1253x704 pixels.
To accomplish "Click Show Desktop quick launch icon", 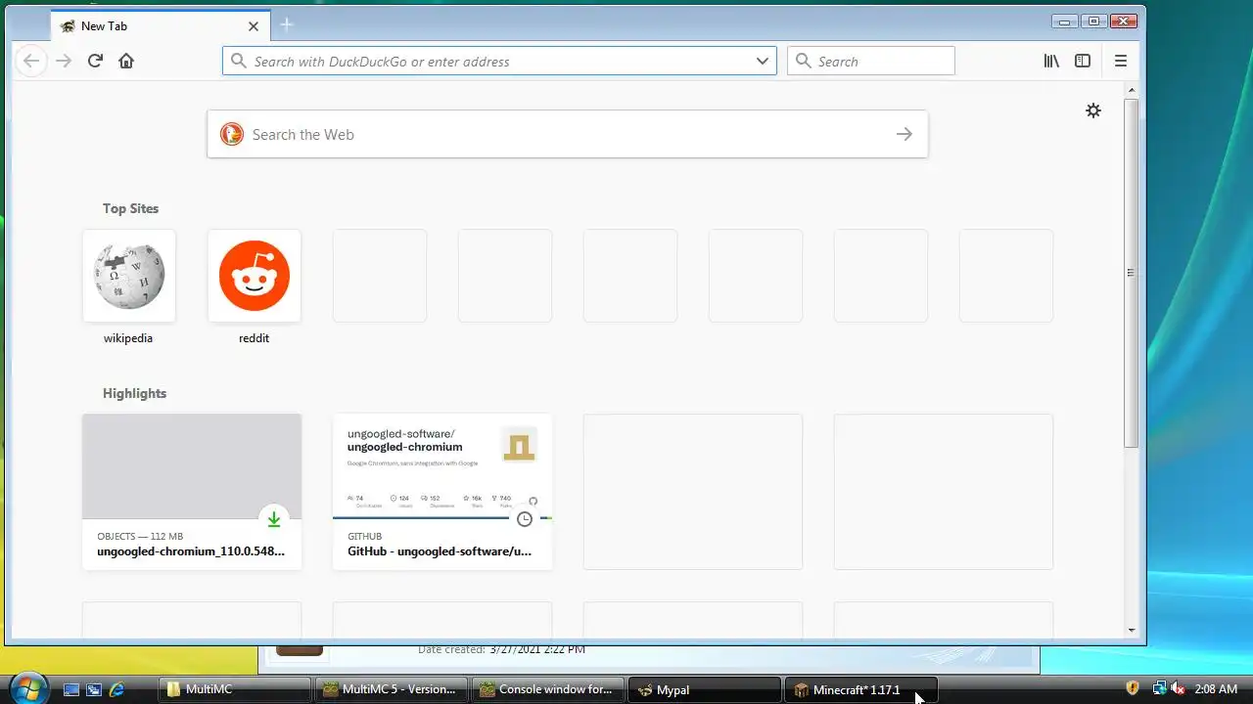I will [71, 689].
